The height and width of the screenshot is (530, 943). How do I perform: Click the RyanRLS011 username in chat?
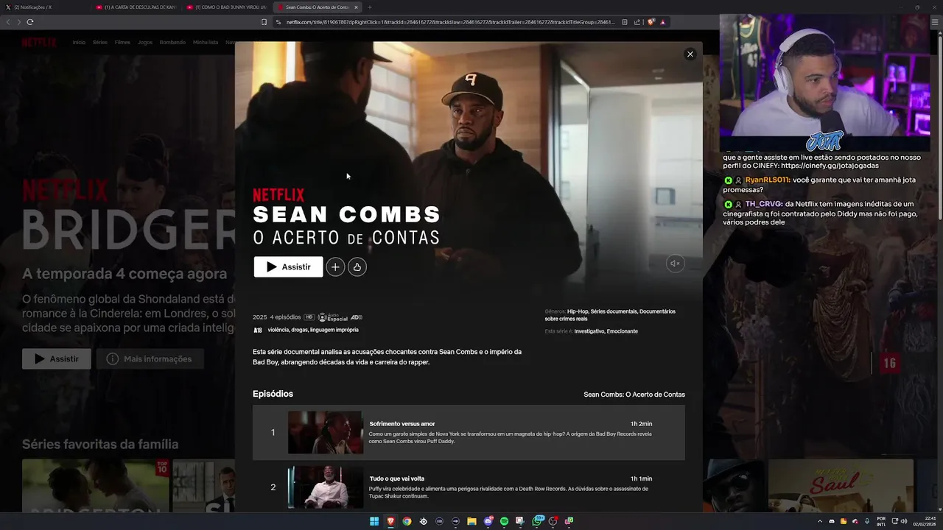767,180
